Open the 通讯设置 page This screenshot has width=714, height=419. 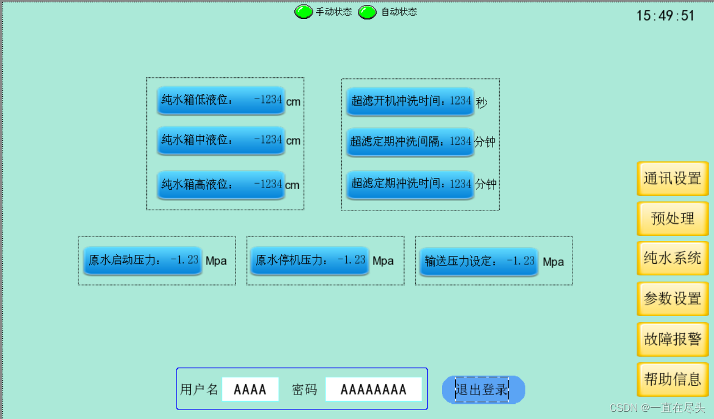pyautogui.click(x=672, y=179)
